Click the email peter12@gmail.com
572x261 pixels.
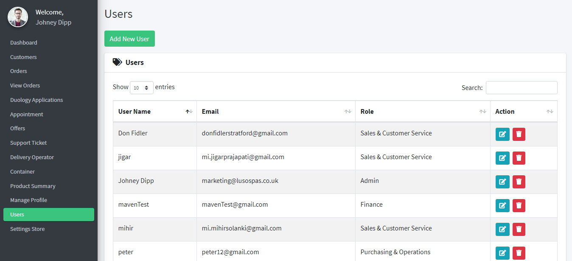pos(230,252)
